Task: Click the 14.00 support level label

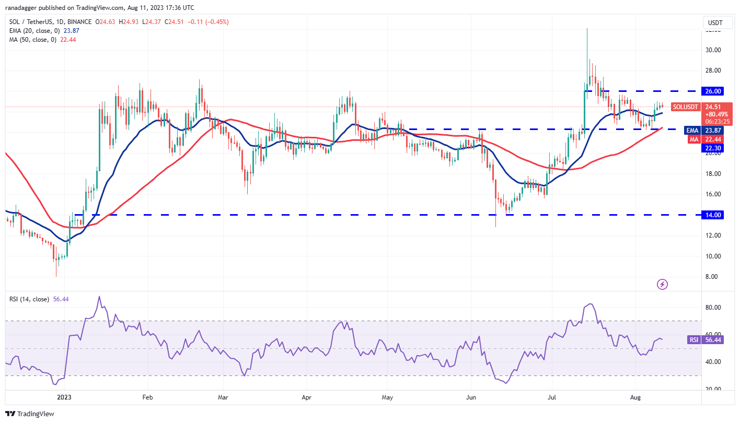Action: [x=712, y=215]
